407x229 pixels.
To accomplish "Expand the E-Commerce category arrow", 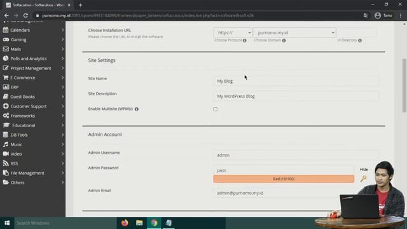I will pos(62,78).
